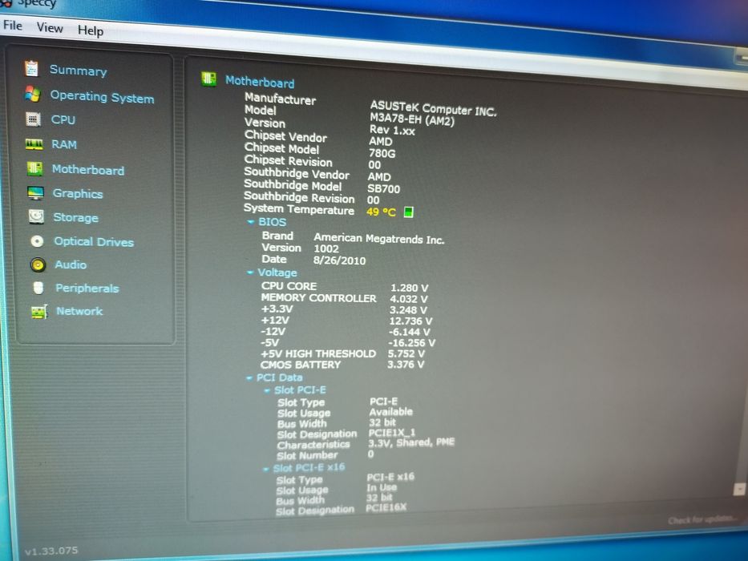This screenshot has width=748, height=561.
Task: Click the scrollbar down arrow
Action: [739, 489]
